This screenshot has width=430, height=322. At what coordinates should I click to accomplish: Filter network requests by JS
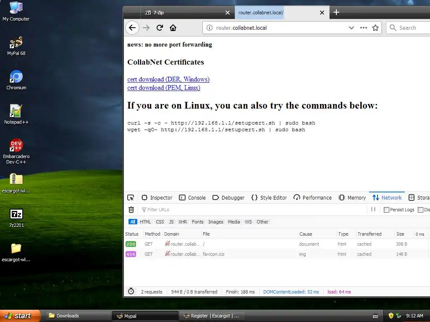pyautogui.click(x=171, y=222)
